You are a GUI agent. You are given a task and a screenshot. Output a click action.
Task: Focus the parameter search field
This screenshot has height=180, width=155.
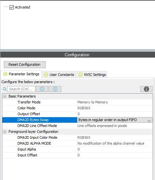click(x=21, y=89)
